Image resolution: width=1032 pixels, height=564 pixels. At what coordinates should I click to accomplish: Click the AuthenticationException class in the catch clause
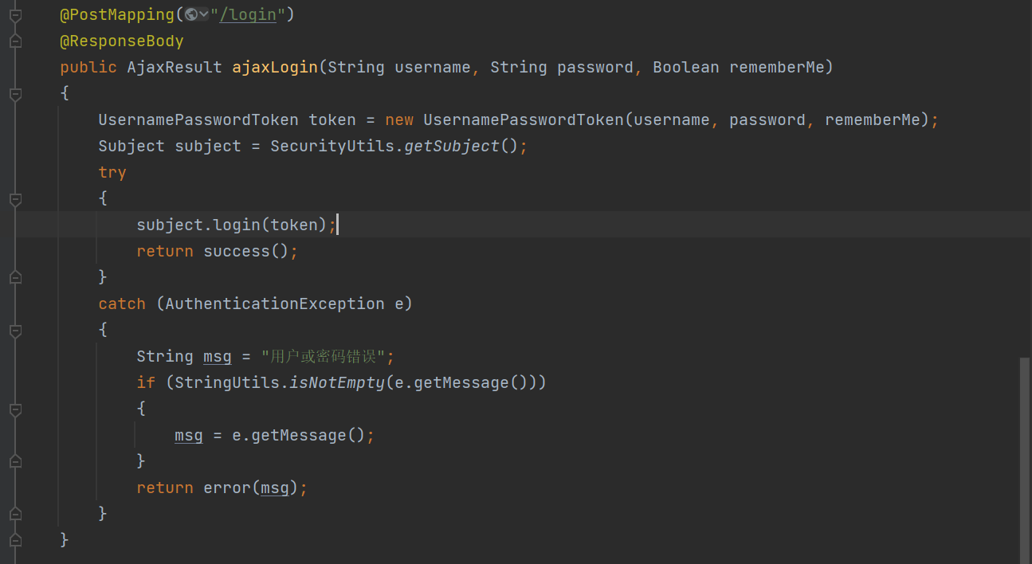coord(275,304)
